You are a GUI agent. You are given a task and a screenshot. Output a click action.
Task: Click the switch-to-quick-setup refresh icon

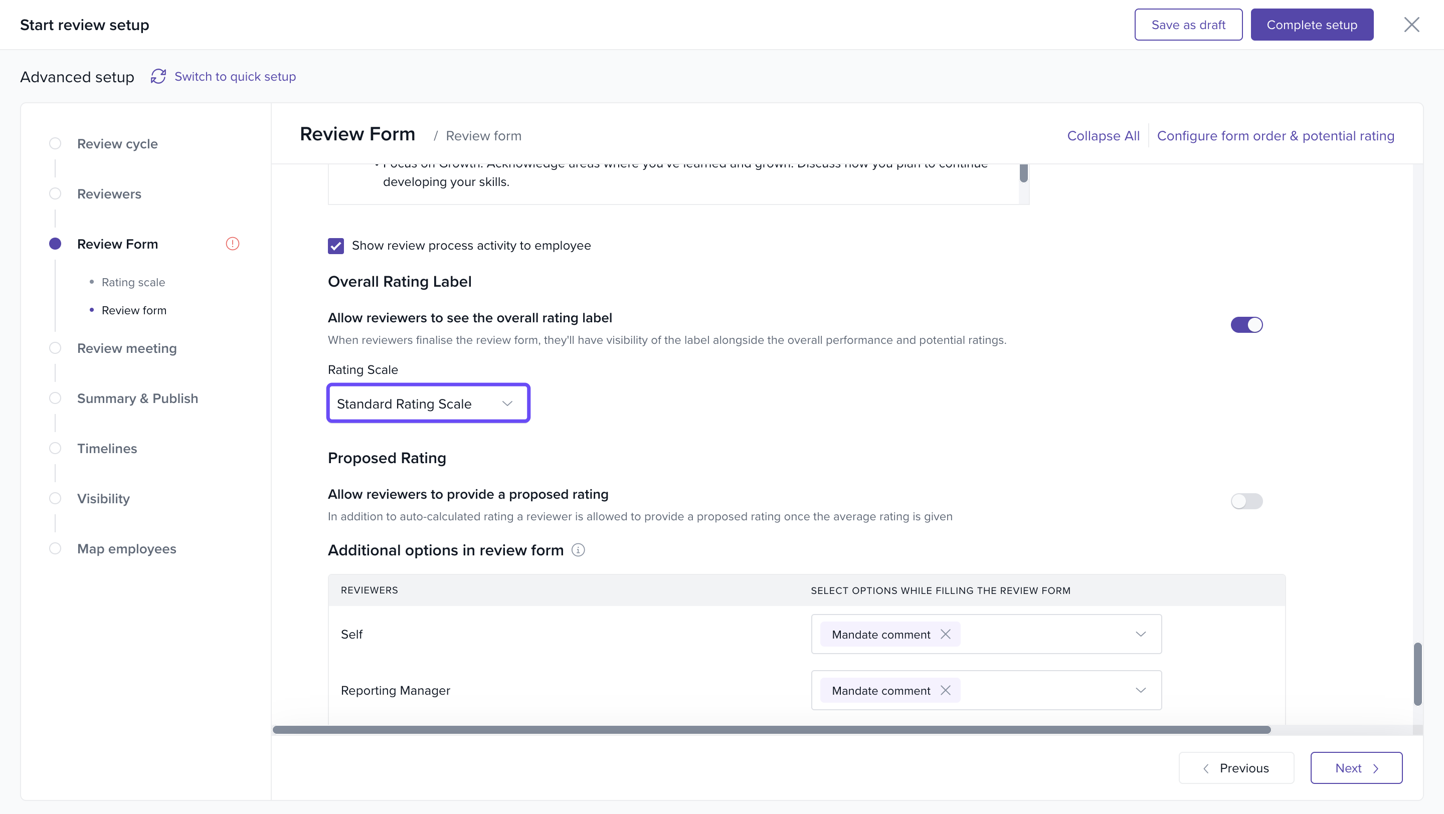coord(158,76)
